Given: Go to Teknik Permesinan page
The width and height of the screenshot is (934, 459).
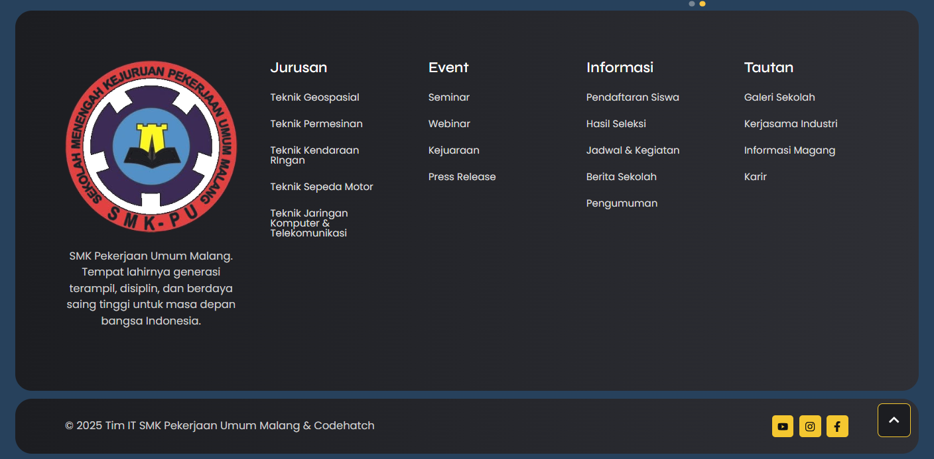Looking at the screenshot, I should coord(316,124).
